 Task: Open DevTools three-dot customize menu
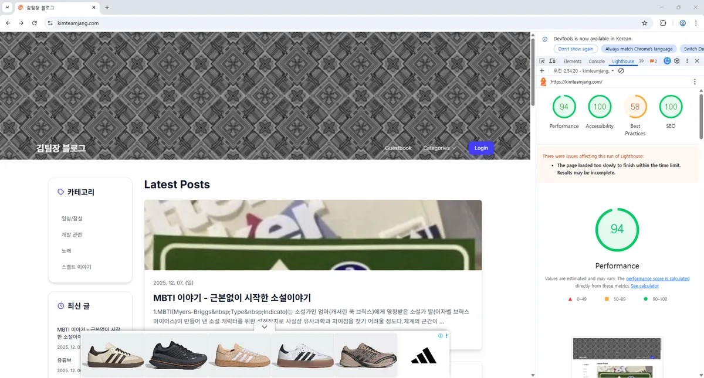coord(687,61)
